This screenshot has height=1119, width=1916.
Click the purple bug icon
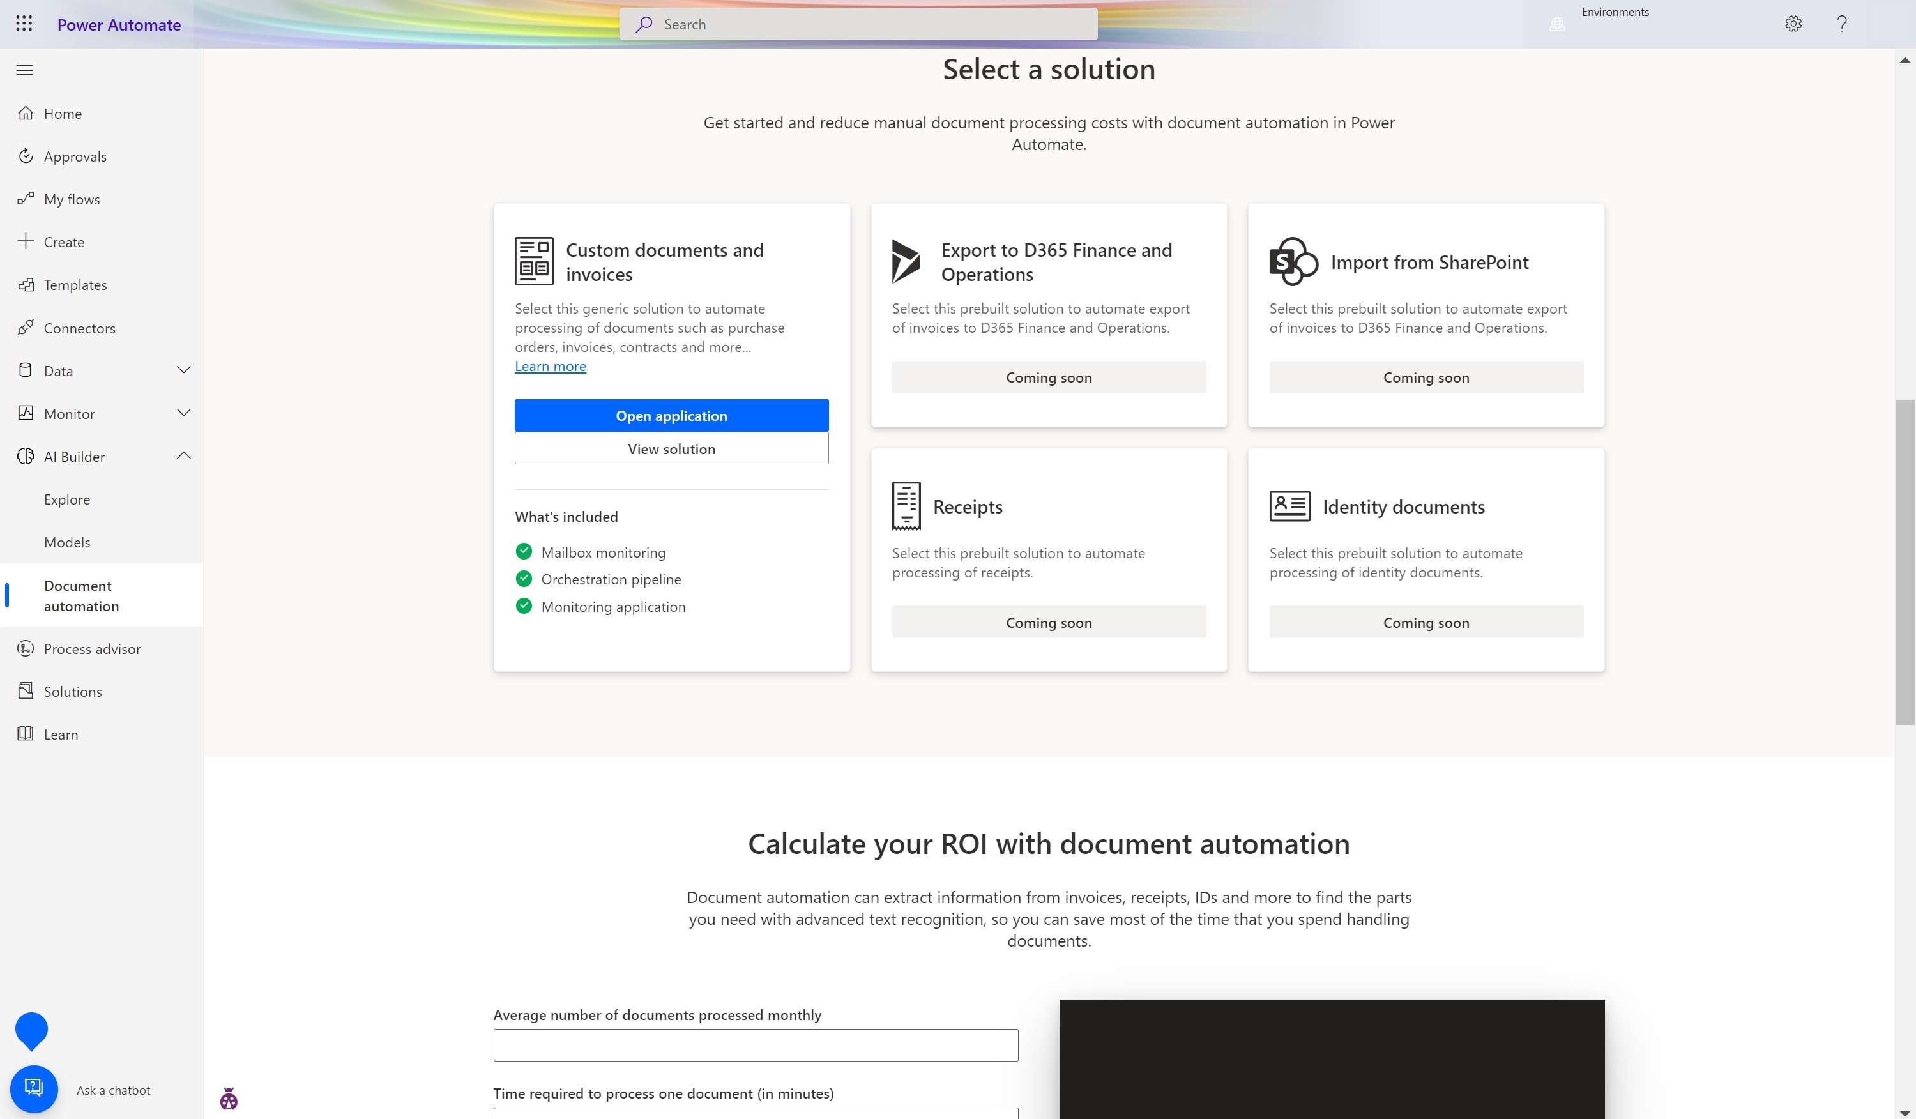pyautogui.click(x=229, y=1099)
